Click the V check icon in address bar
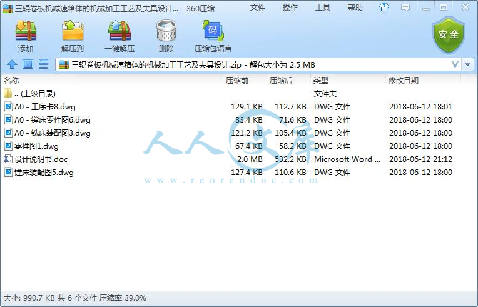Screen dimensions: 478x307 [x=455, y=64]
